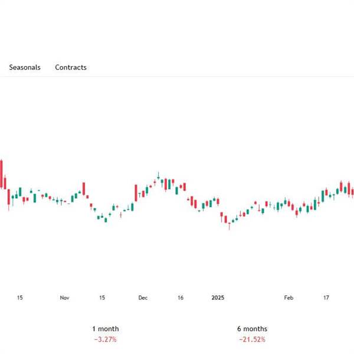Switch to the Contracts tab
This screenshot has height=354, width=354.
coord(71,67)
